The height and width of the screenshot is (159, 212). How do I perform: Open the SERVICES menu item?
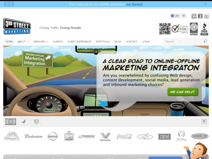coord(39,41)
